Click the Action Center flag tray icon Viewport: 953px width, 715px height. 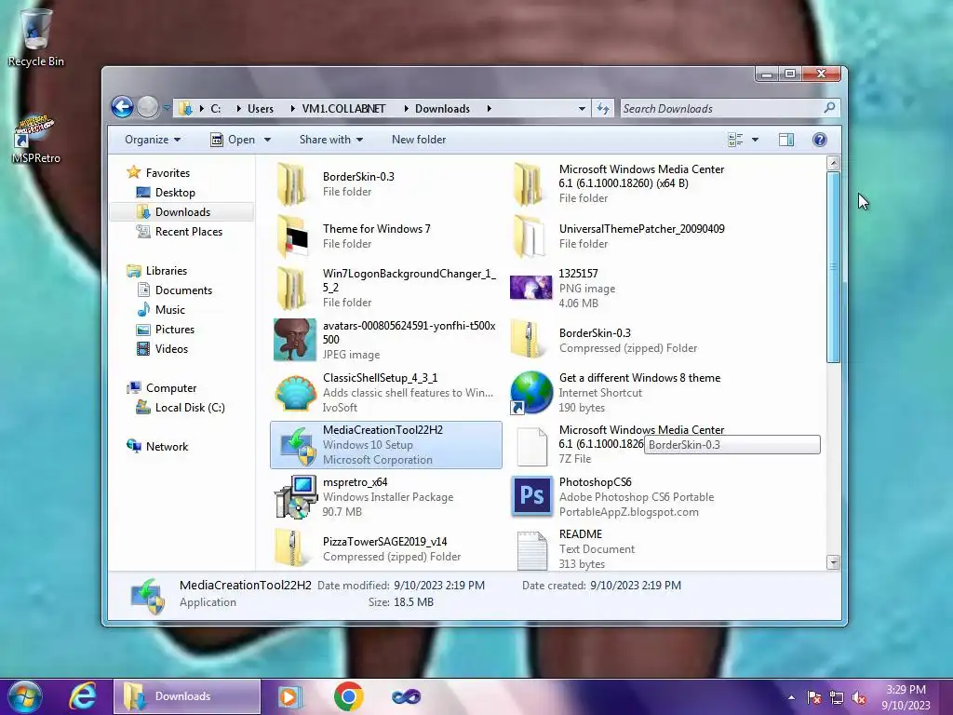pos(814,697)
